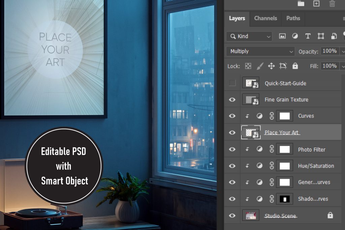Click the Photo Filter mask thumbnail
This screenshot has height=230, width=345.
(x=284, y=149)
